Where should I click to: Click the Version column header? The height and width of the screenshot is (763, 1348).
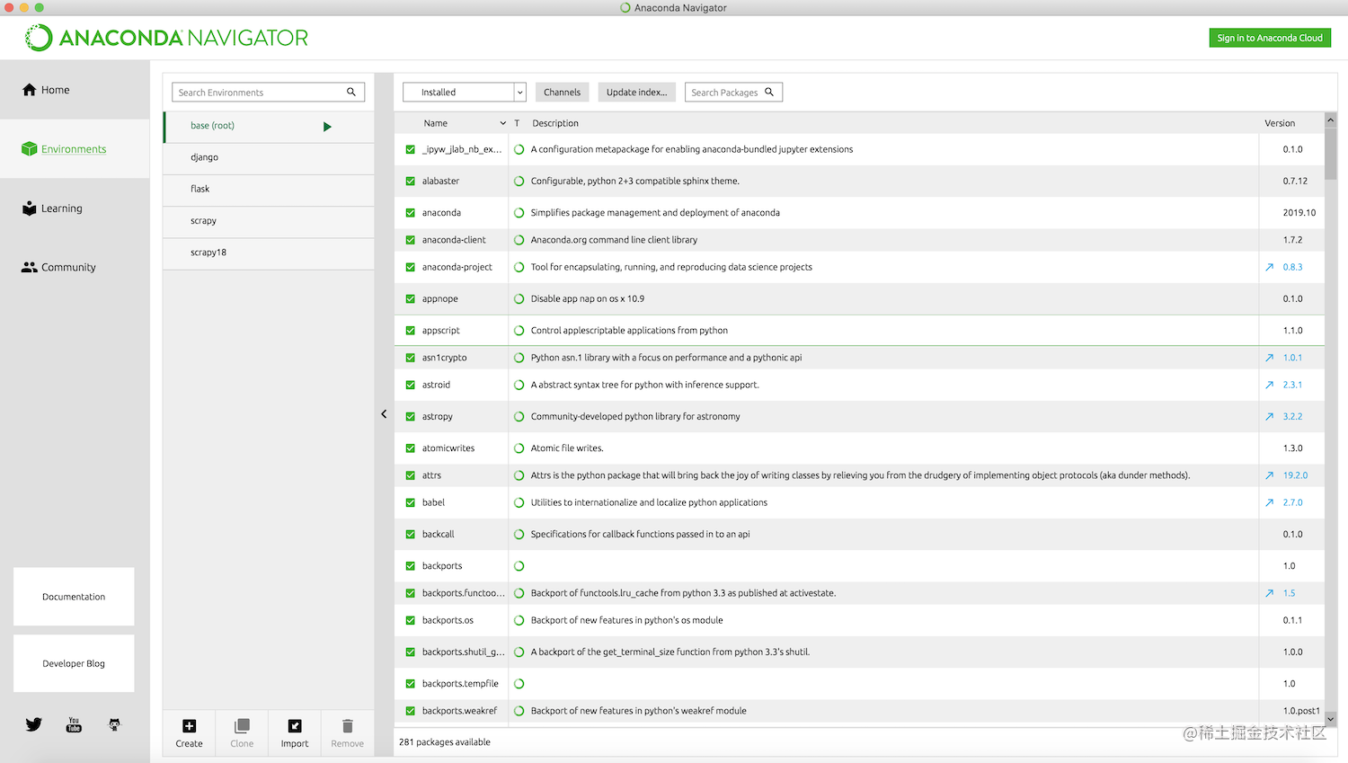coord(1280,123)
